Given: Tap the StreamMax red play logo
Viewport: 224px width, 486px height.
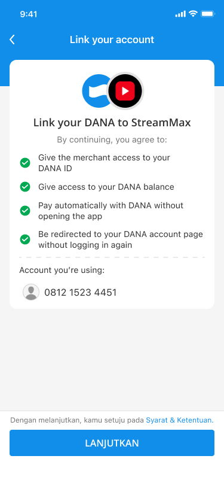Looking at the screenshot, I should tap(125, 91).
